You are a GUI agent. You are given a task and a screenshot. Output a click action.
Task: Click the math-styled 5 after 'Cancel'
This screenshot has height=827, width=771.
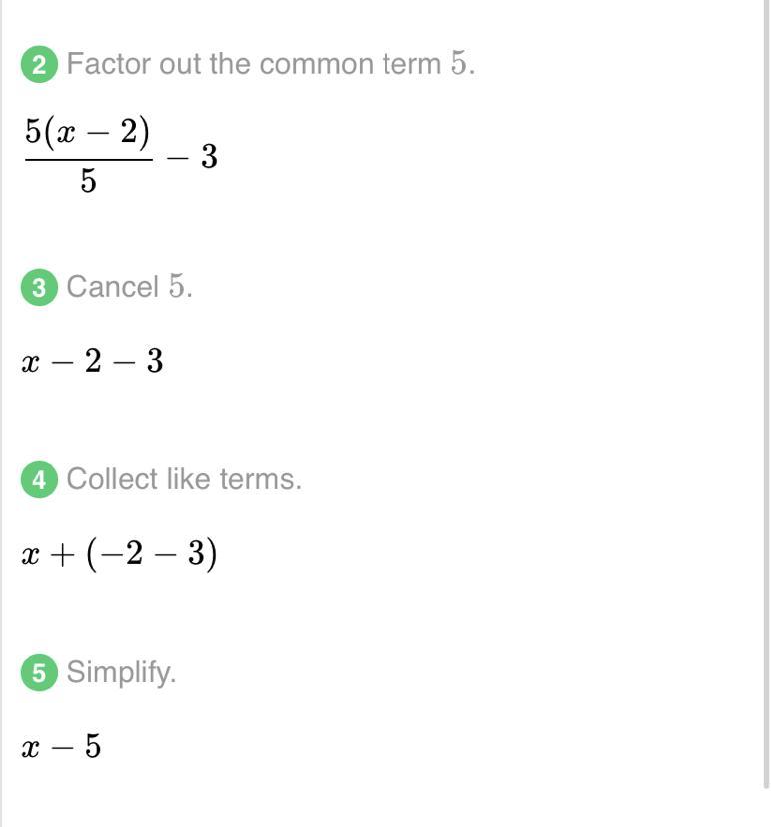tap(176, 288)
